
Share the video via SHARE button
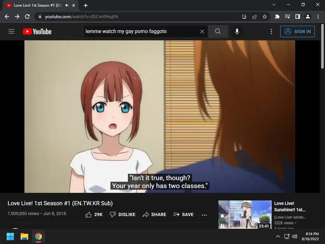point(155,214)
